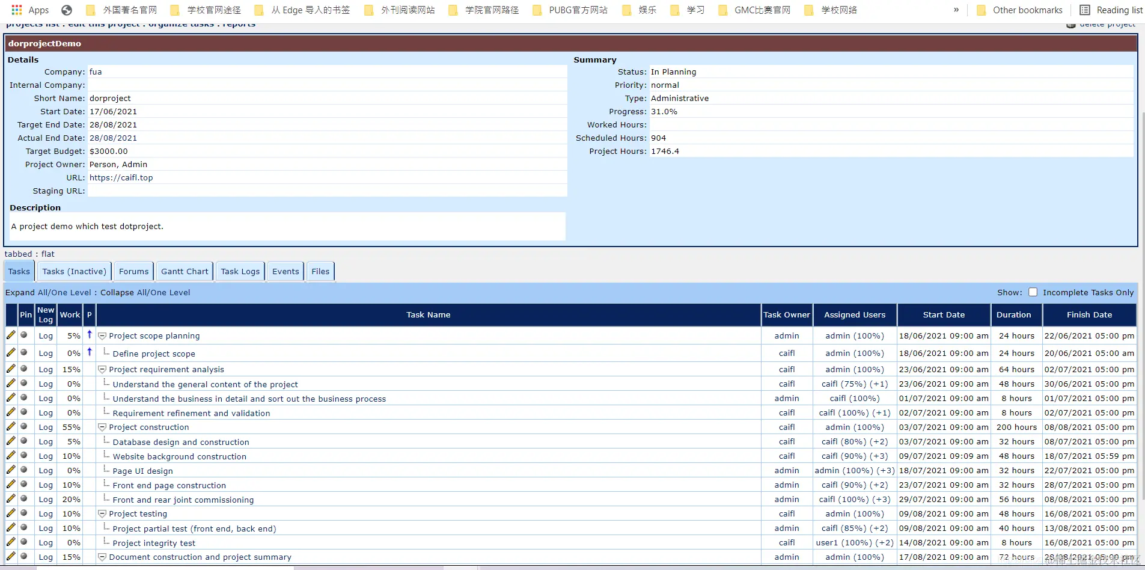Pin the Project scope planning task
Viewport: 1145px width, 570px height.
24,335
